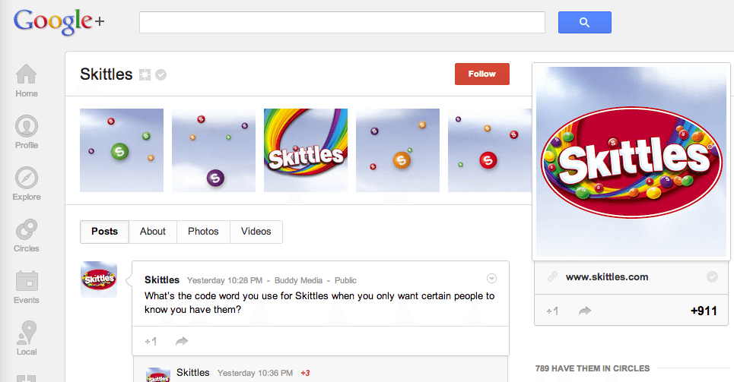Image resolution: width=734 pixels, height=382 pixels.
Task: Open the orange Skittle scrapbook photo
Action: click(398, 150)
